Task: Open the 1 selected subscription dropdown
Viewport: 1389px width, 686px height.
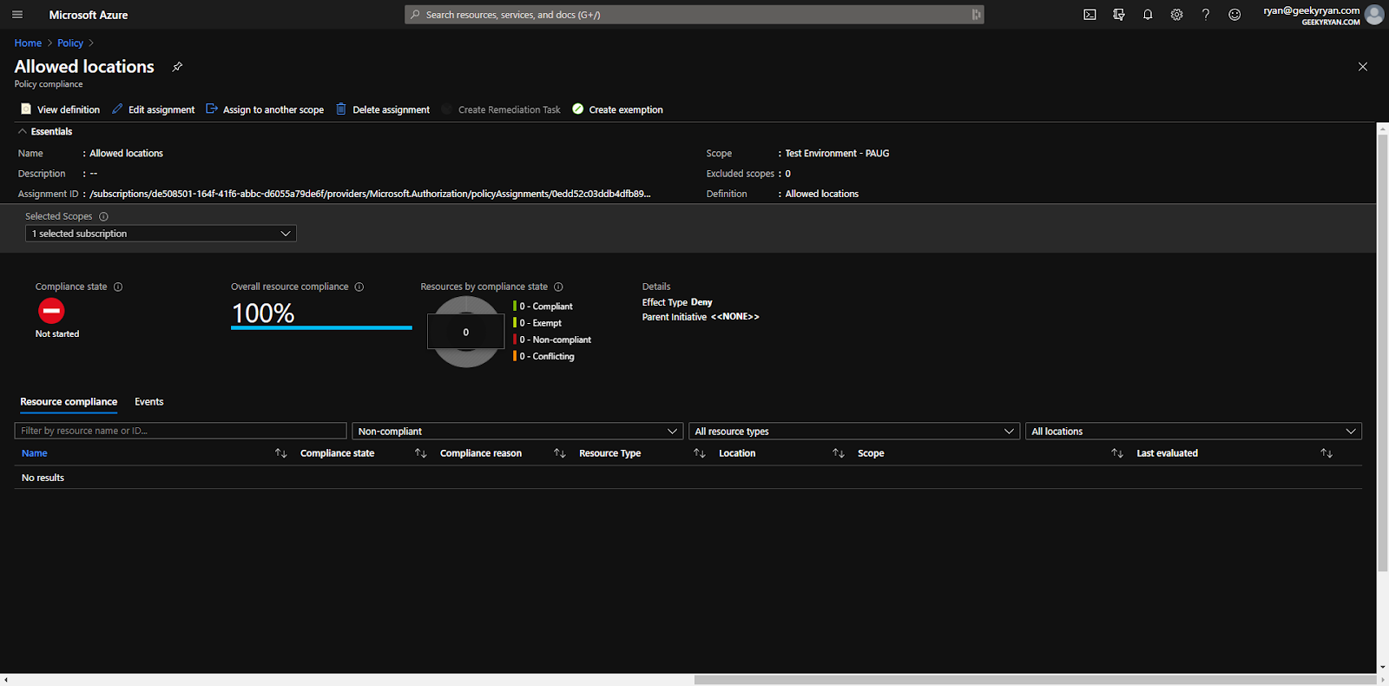Action: pos(161,234)
